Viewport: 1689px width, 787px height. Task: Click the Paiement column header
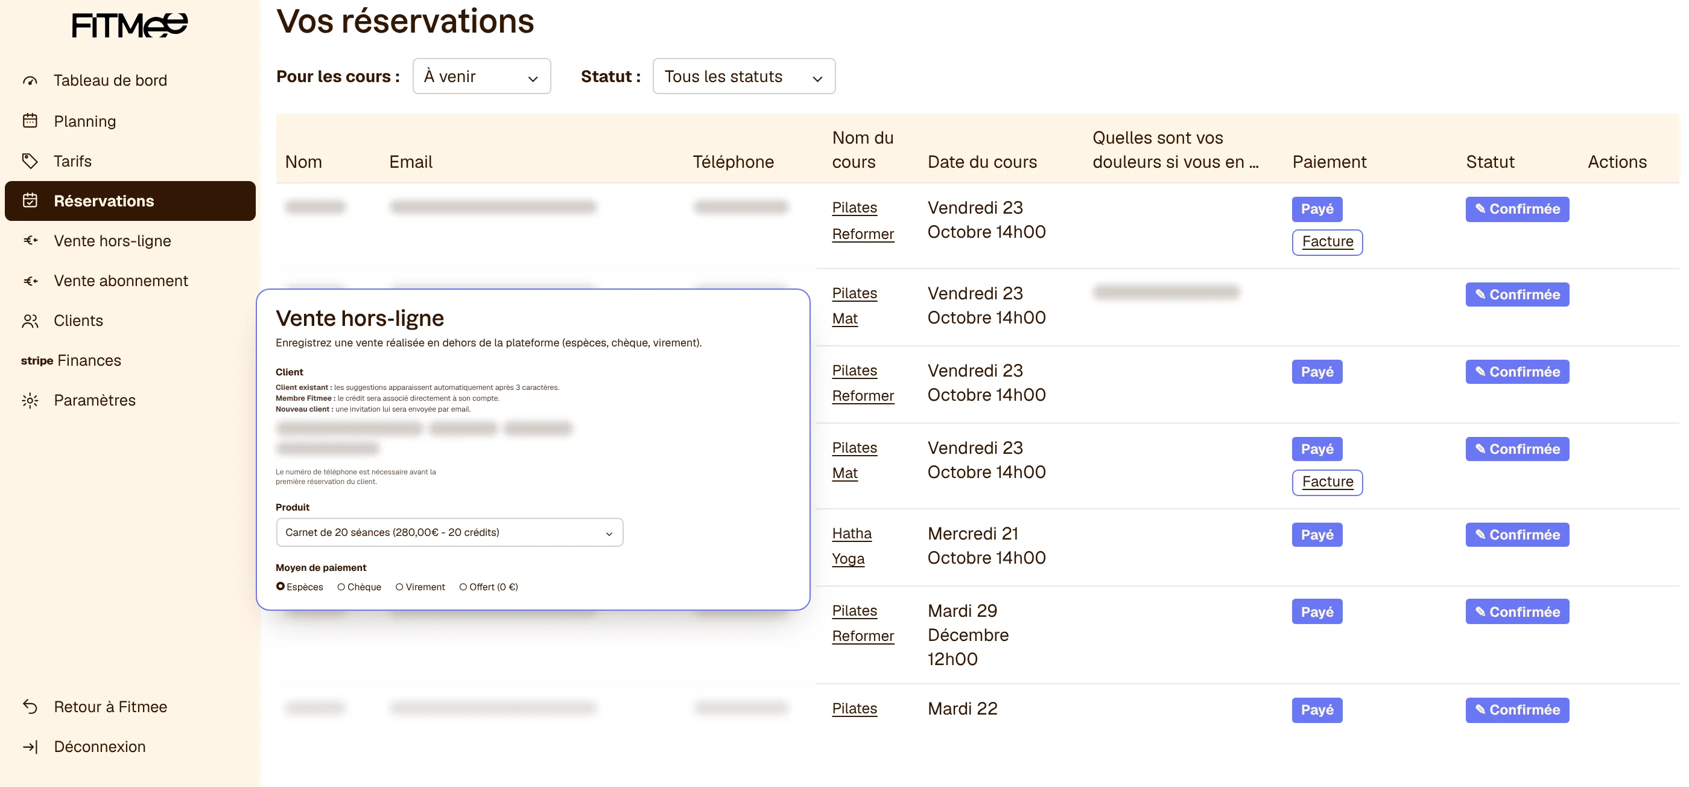pyautogui.click(x=1329, y=162)
